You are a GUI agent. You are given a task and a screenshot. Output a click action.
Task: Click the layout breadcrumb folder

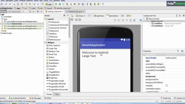48,8
